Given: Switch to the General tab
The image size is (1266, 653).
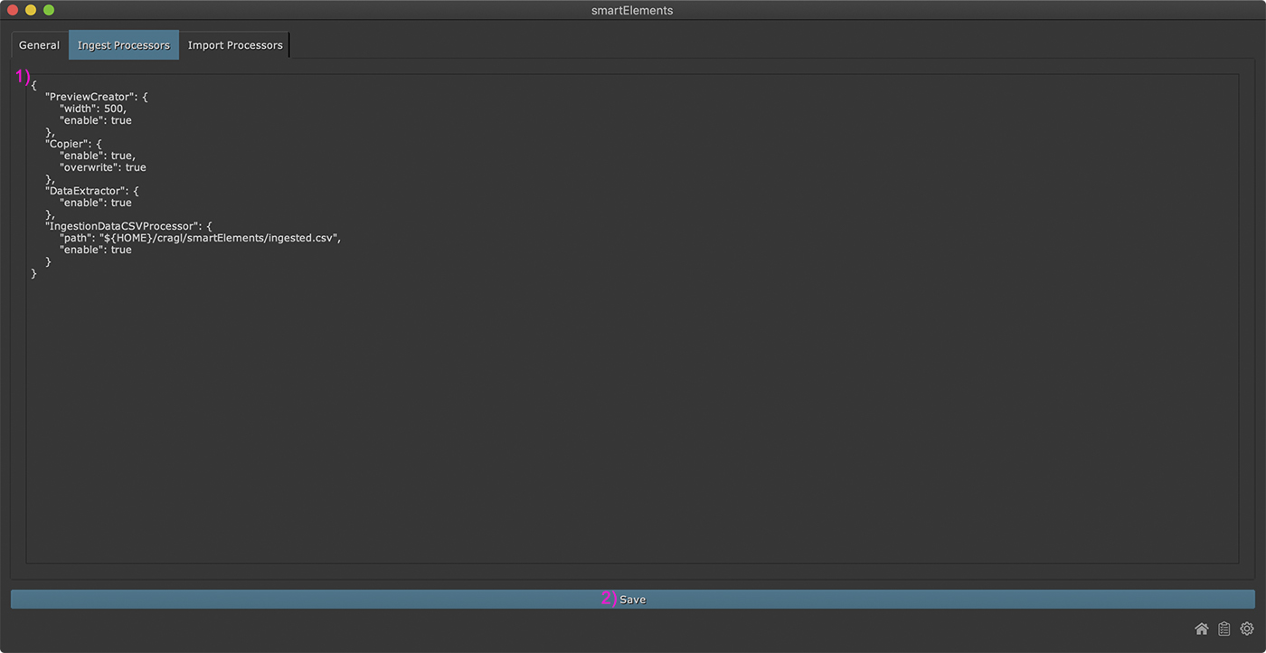Looking at the screenshot, I should pos(39,45).
